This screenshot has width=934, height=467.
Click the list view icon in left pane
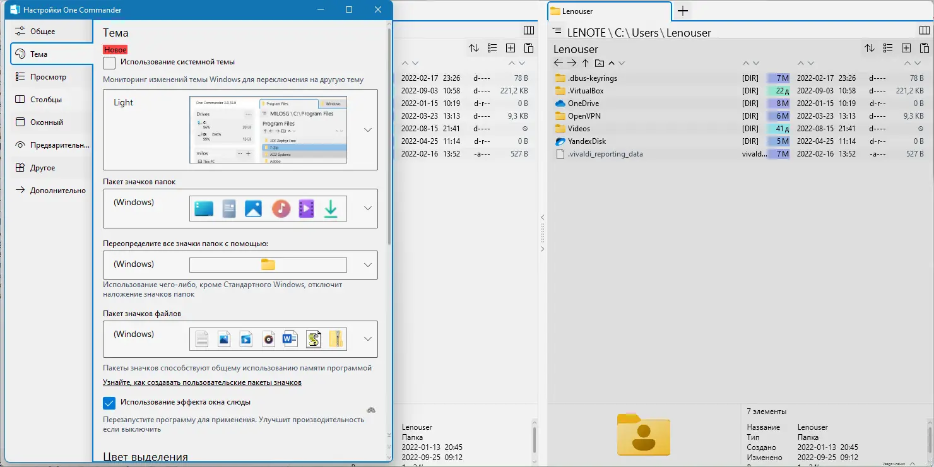coord(492,48)
